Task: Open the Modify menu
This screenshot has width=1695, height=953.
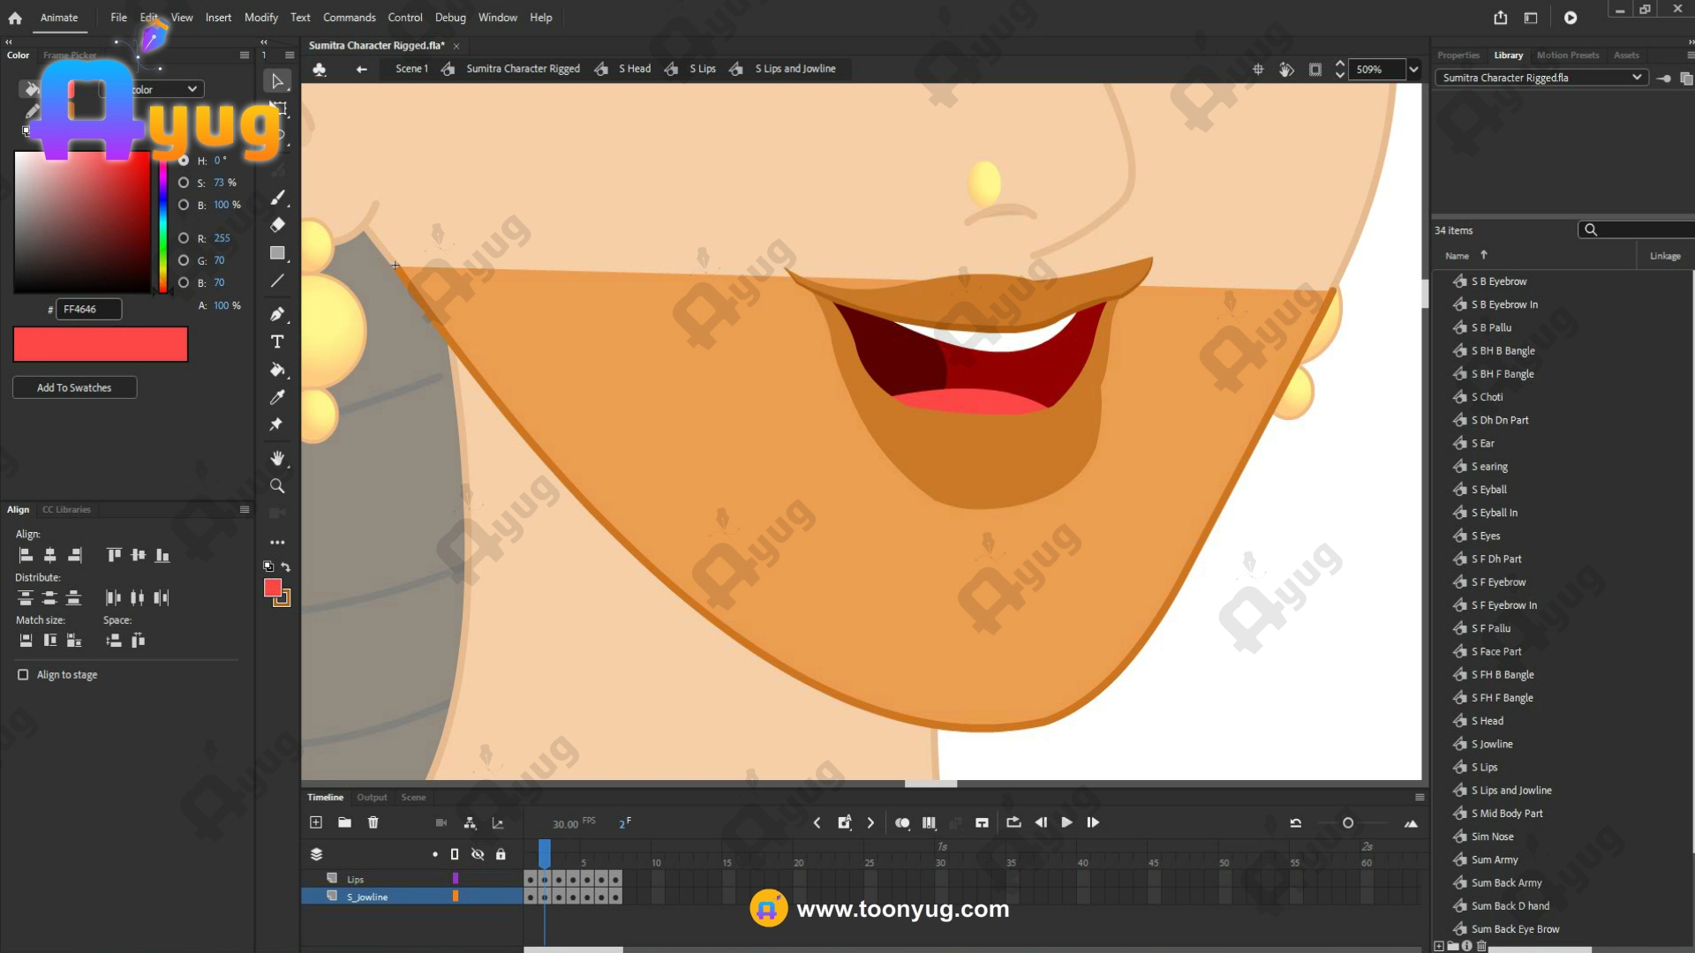Action: tap(260, 18)
